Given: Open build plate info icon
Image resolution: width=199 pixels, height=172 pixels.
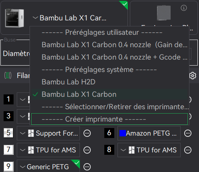Looking at the screenshot, I should (184, 8).
